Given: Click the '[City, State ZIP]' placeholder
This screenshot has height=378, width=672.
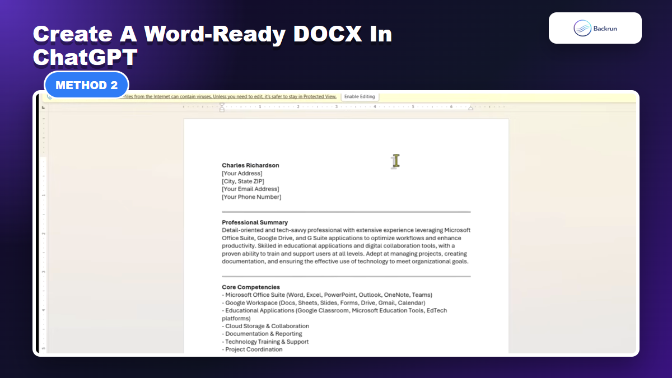Looking at the screenshot, I should click(243, 181).
